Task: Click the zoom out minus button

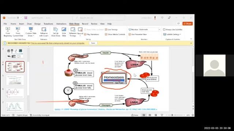Action: 166,115
